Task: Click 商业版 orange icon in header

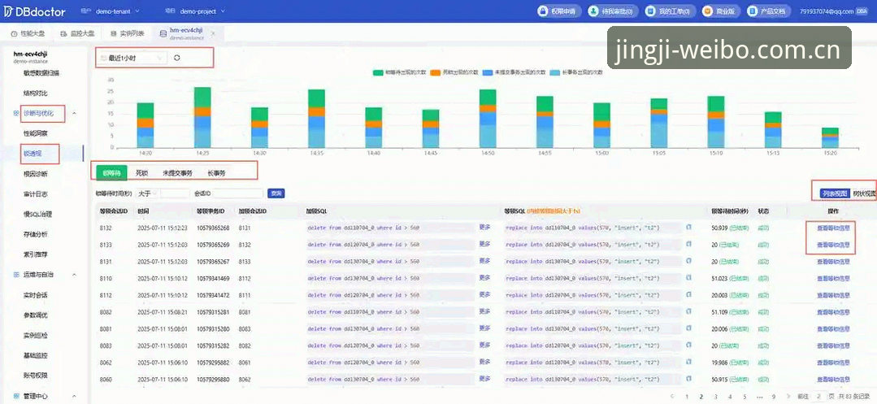Action: (x=707, y=11)
